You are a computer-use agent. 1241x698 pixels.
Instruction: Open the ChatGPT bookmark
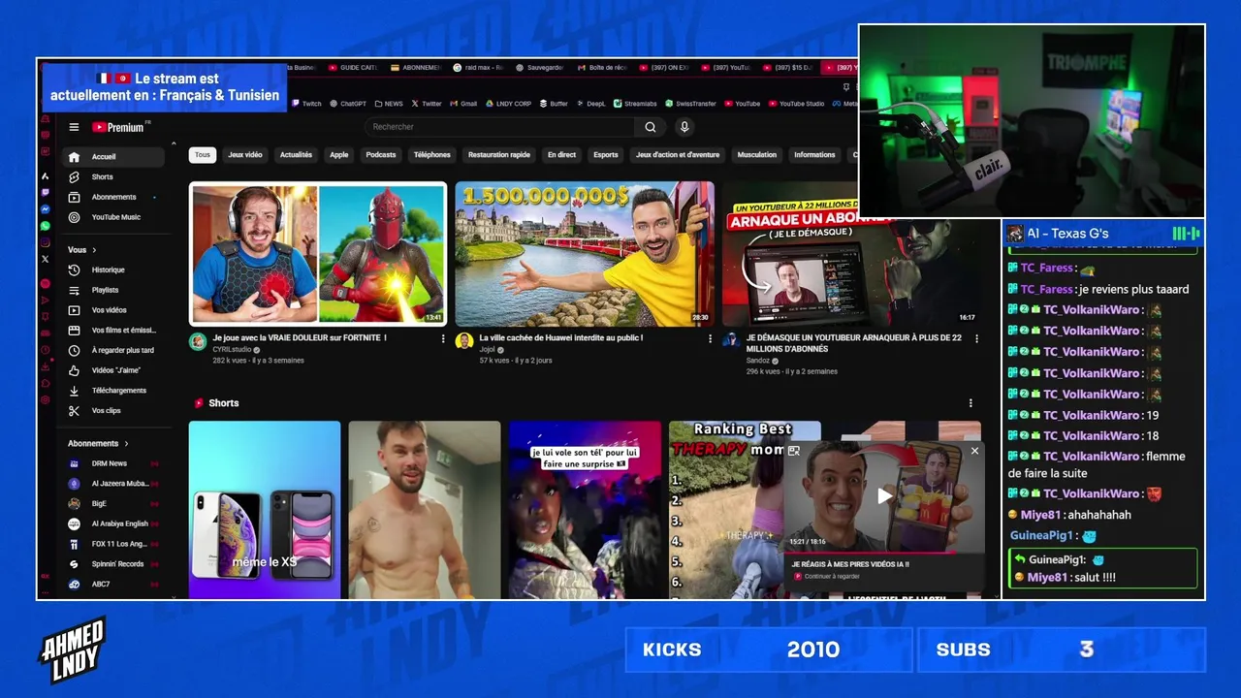(347, 104)
